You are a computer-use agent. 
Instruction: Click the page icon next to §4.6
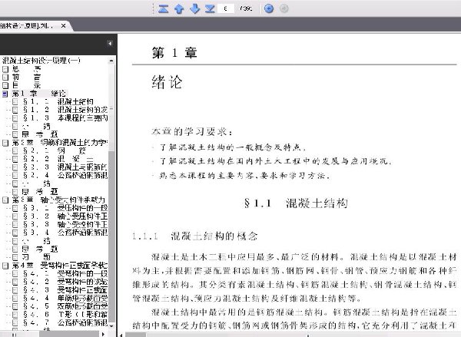point(15,315)
